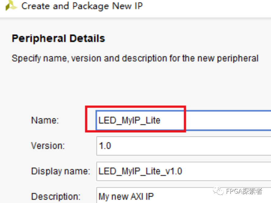
Task: Click the 'FPGA探索者' watermark text
Action: 244,191
